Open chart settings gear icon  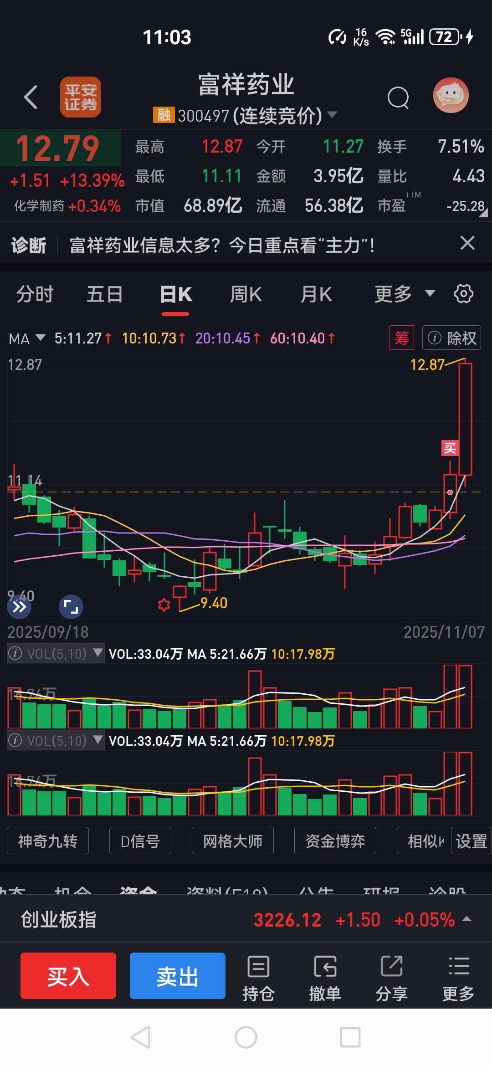464,293
